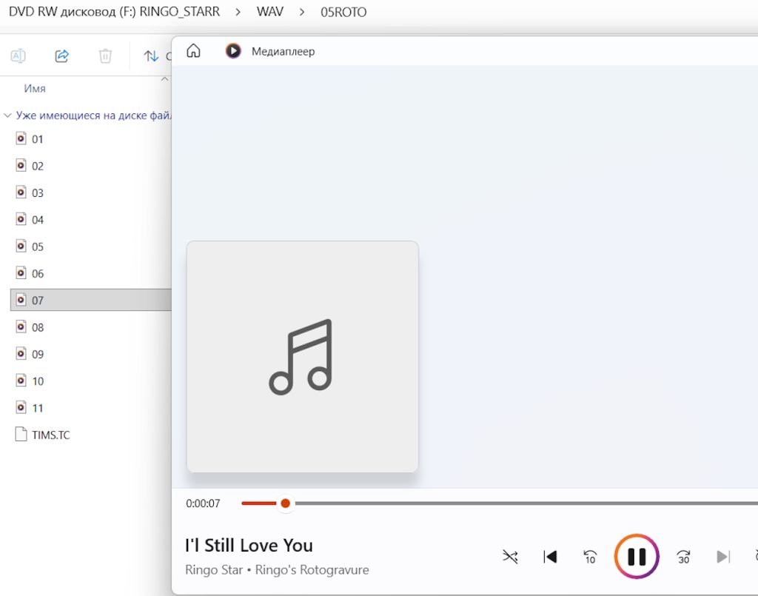Click the elapsed time 0:00:07
Image resolution: width=758 pixels, height=596 pixels.
[x=203, y=503]
